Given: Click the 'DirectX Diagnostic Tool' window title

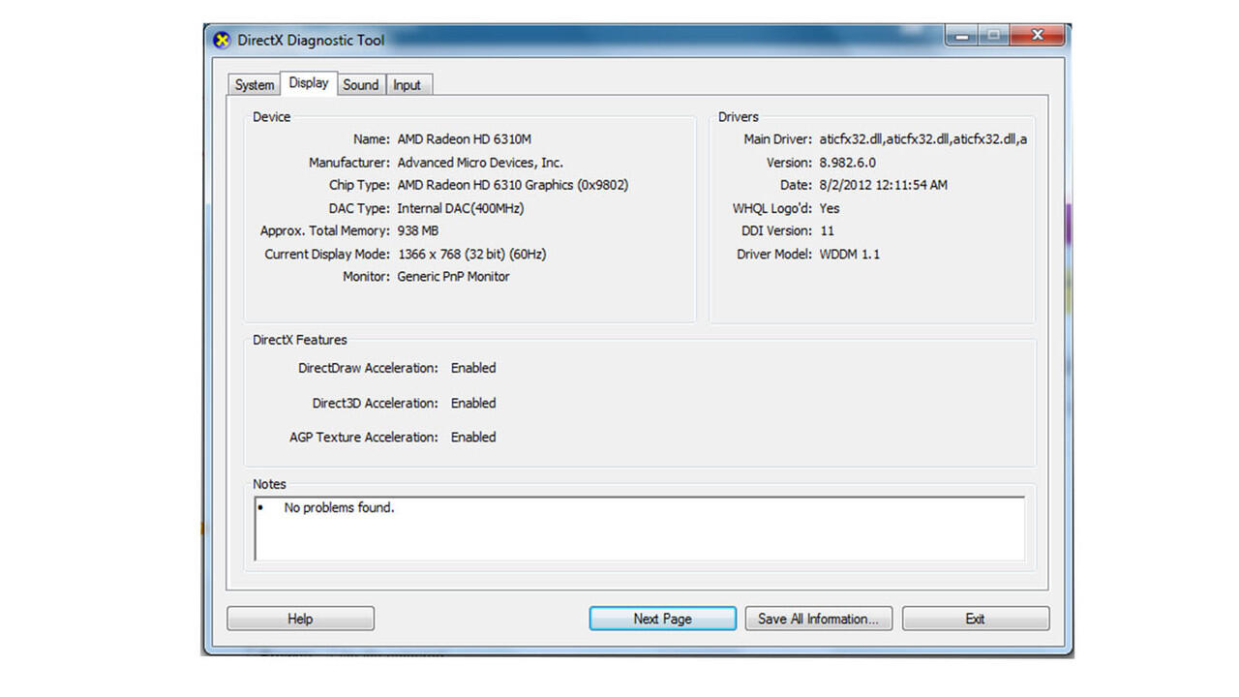Looking at the screenshot, I should (311, 41).
